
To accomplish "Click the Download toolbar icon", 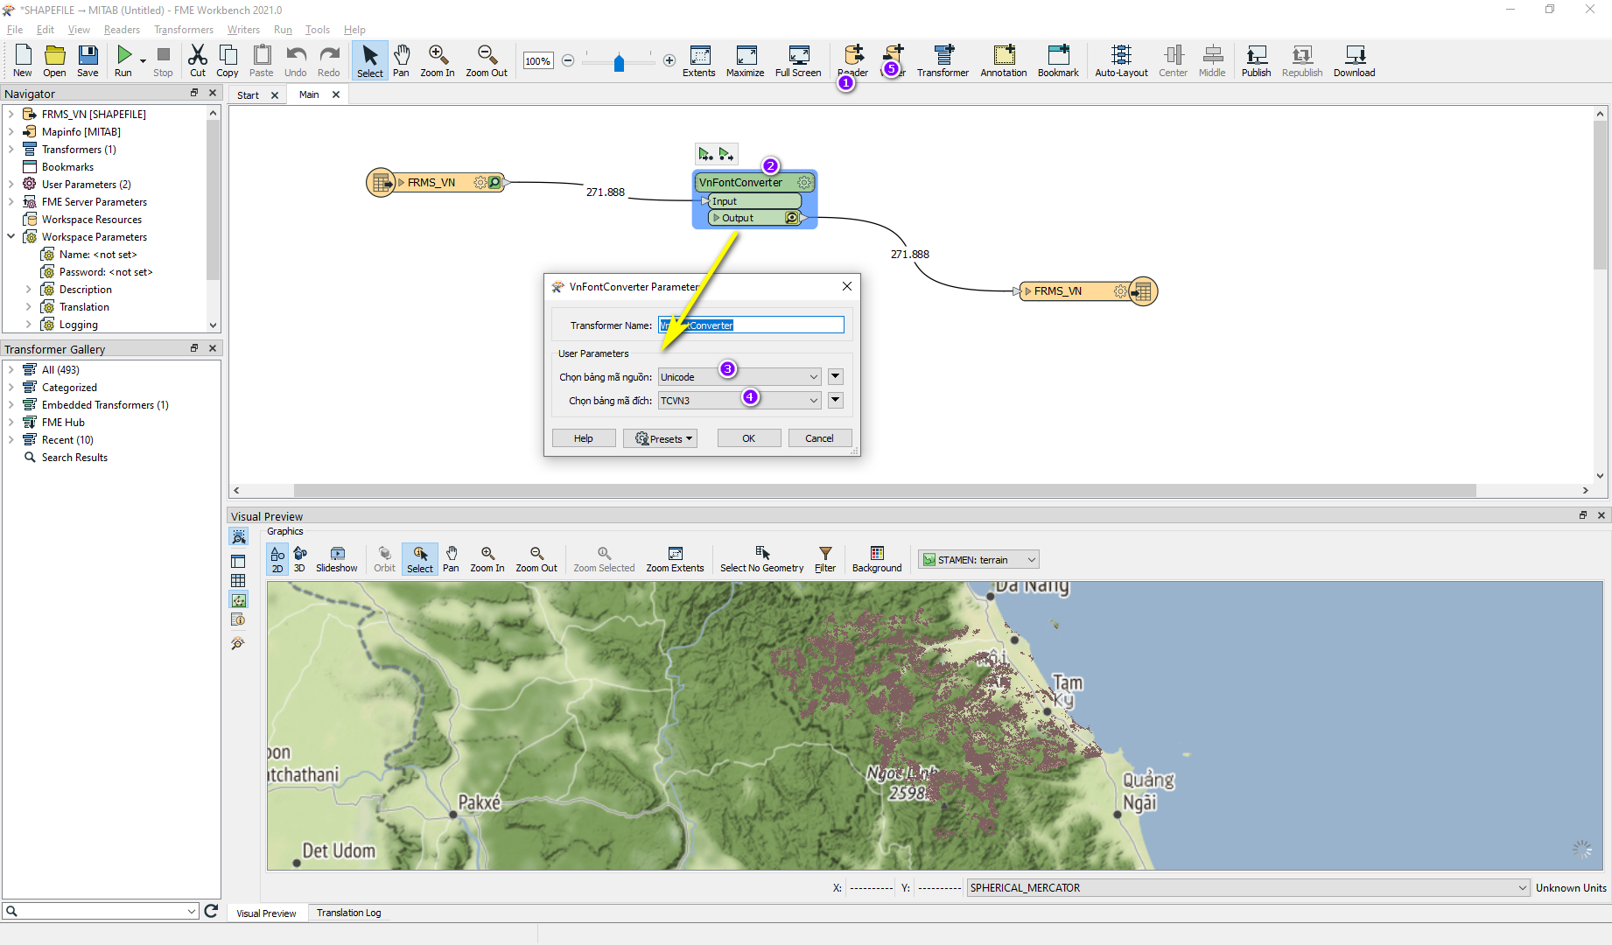I will pyautogui.click(x=1355, y=60).
